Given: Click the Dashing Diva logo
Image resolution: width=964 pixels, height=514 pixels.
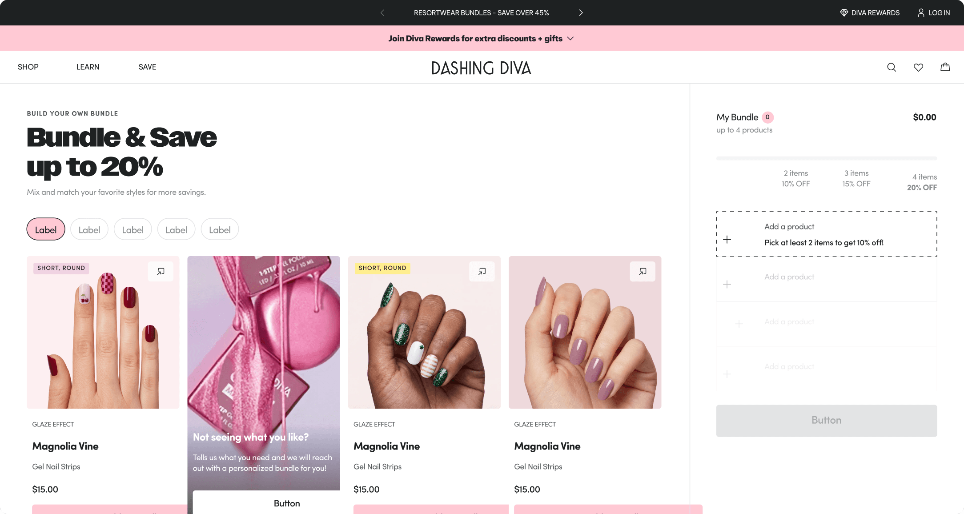Looking at the screenshot, I should 482,68.
